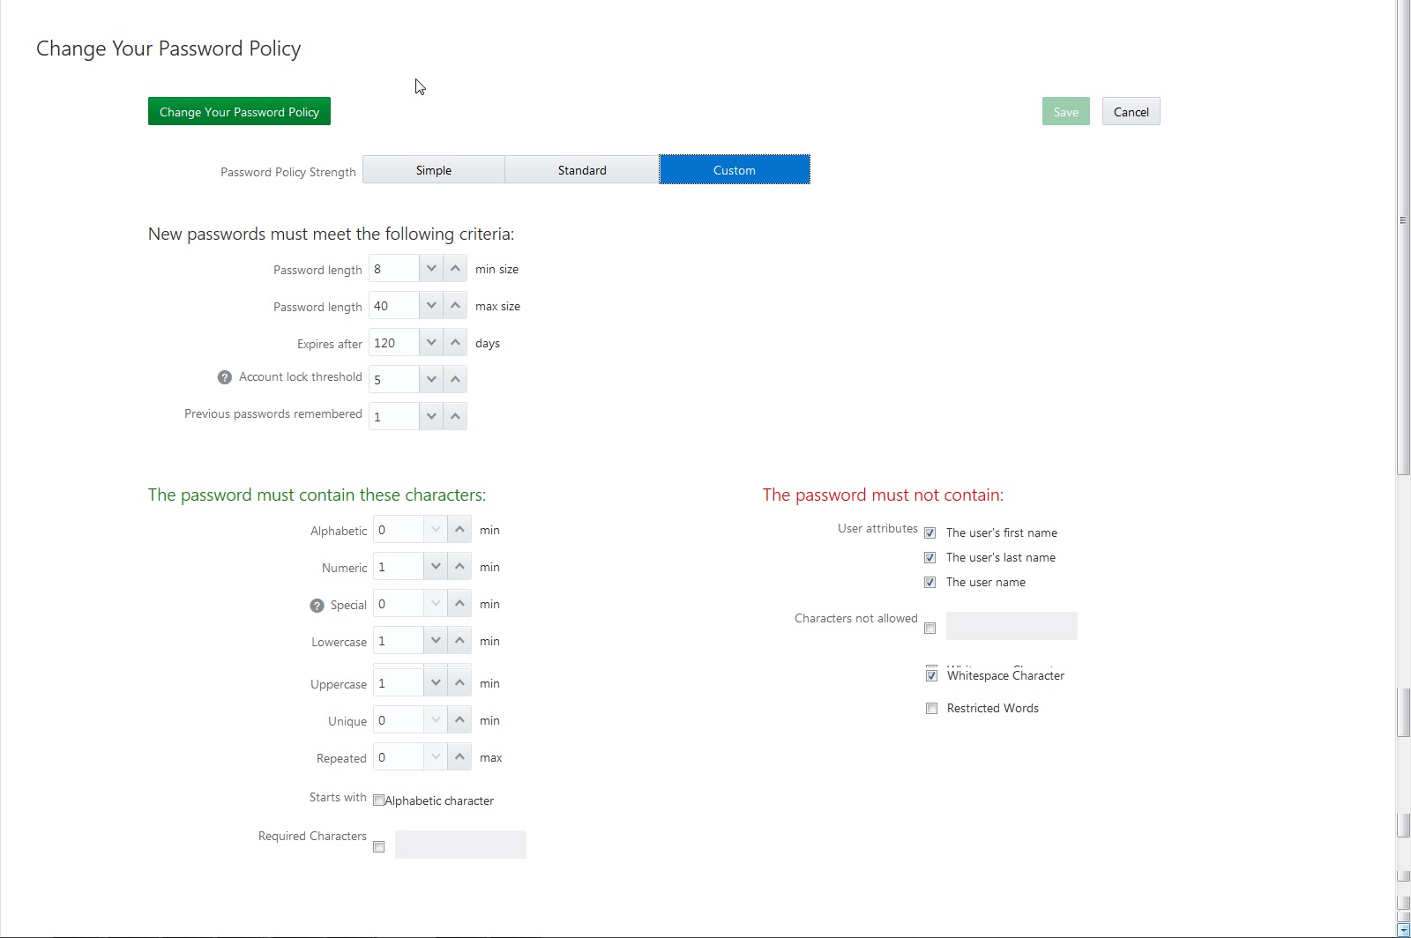Check Starts with Alphabetic character
The image size is (1411, 938).
379,800
